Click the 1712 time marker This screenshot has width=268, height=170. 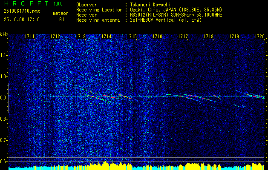(55, 36)
